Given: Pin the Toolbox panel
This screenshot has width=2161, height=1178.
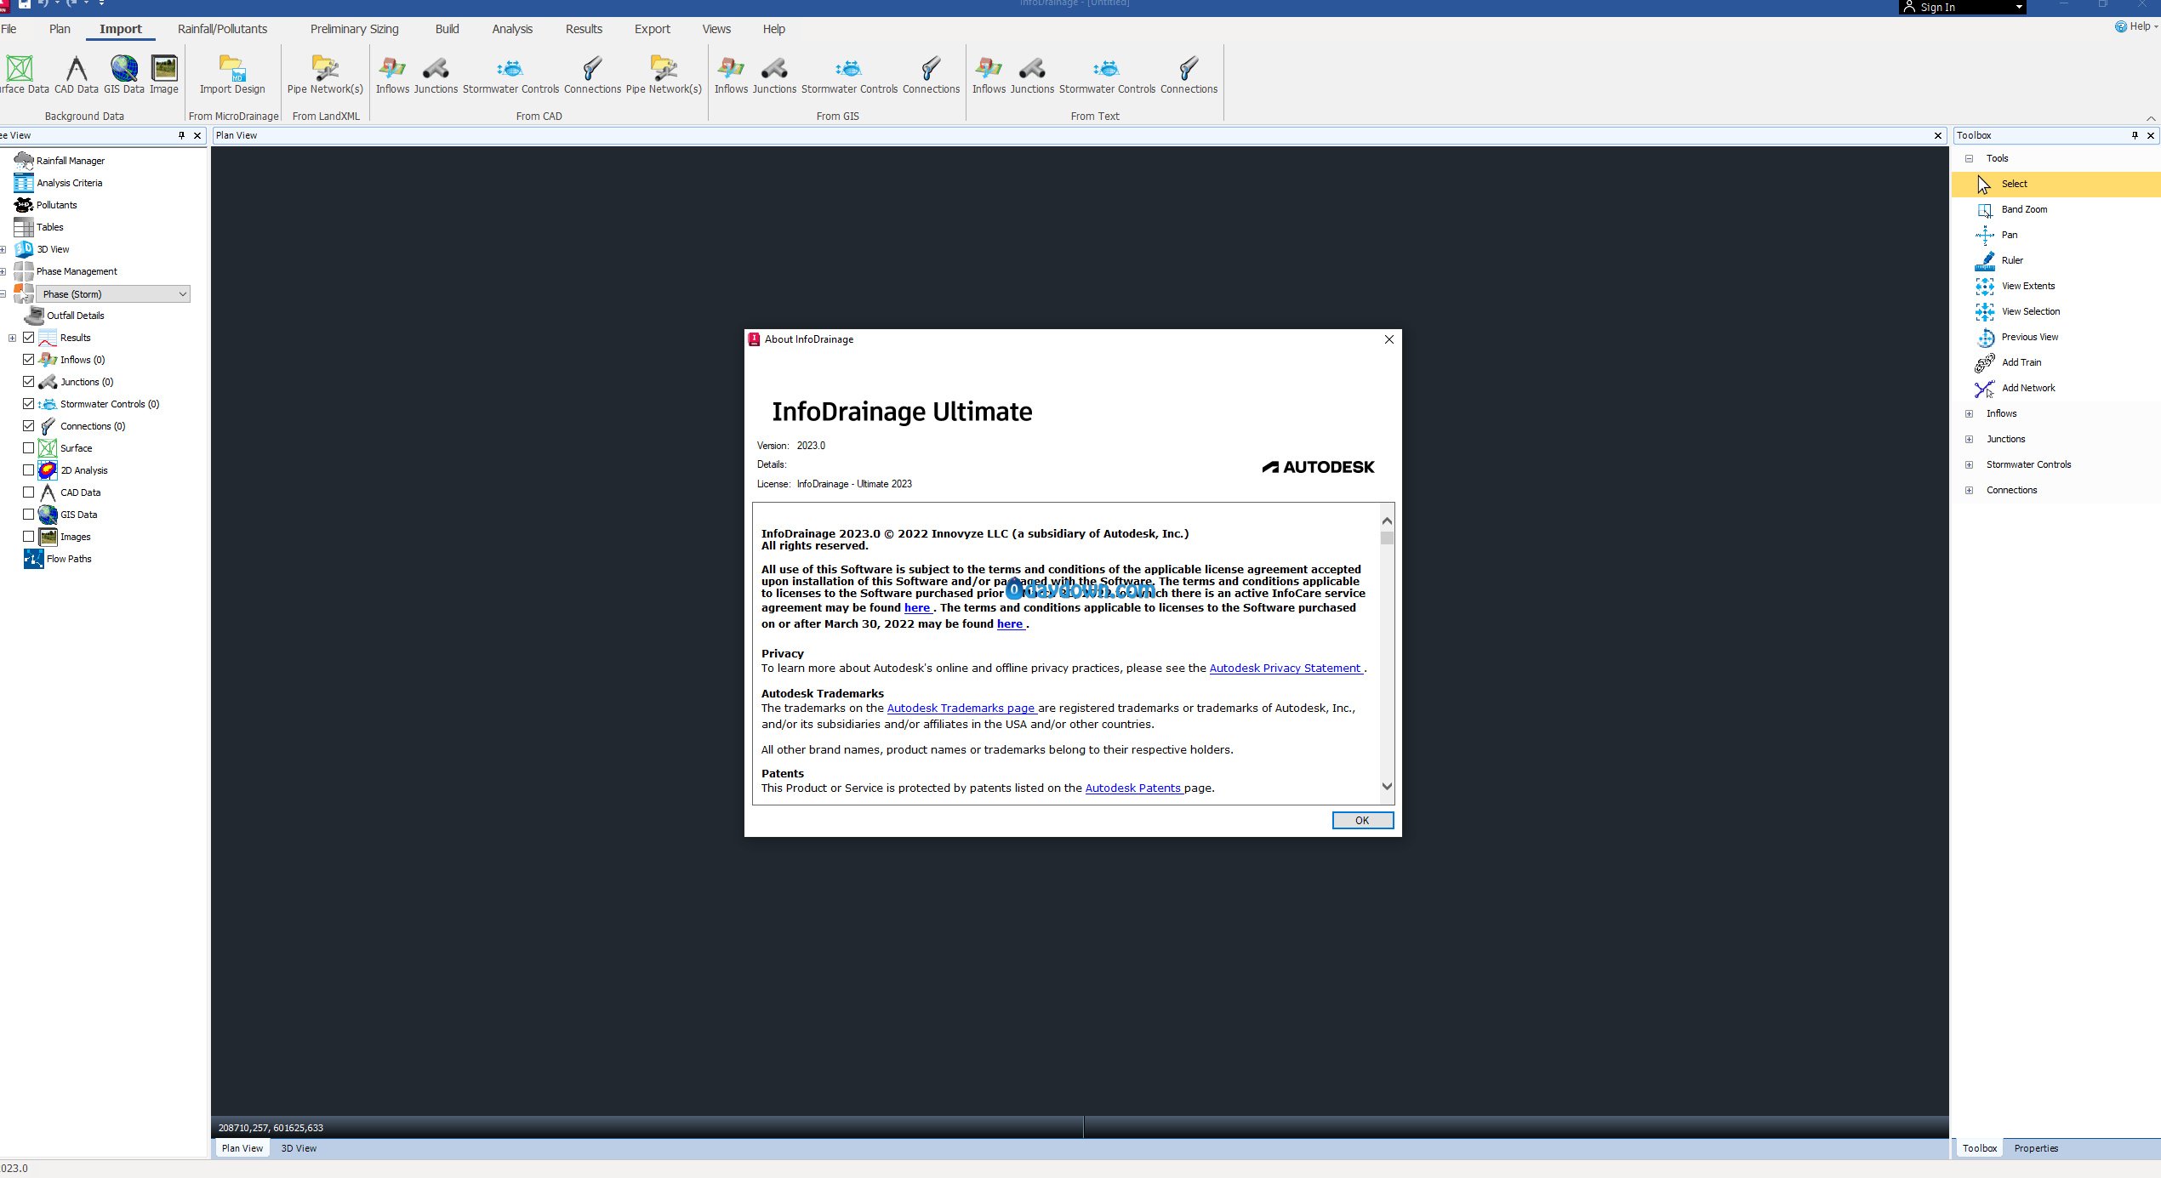Looking at the screenshot, I should pos(2135,135).
